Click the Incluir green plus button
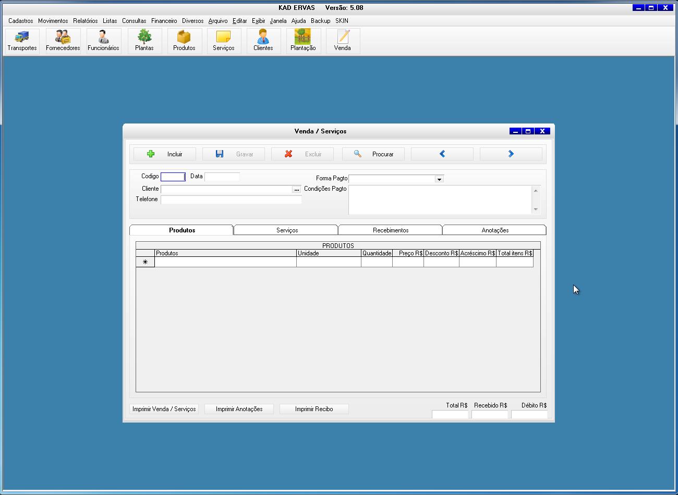 point(165,154)
